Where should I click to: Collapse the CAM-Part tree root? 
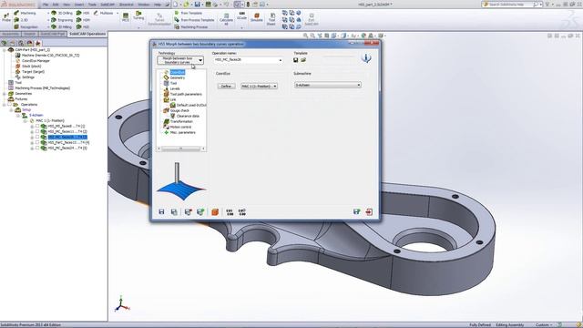click(x=4, y=50)
